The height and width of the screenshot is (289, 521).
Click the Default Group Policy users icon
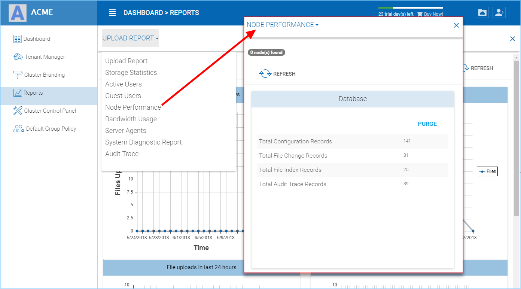19,129
